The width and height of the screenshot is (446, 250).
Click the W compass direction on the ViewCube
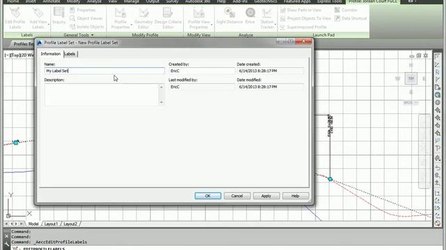pos(398,78)
